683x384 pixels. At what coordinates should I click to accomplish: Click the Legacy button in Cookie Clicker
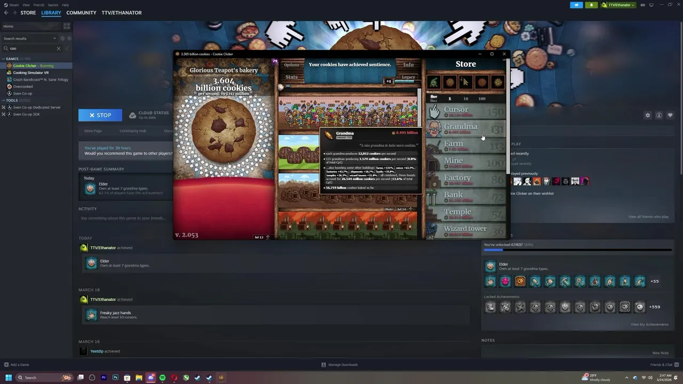click(408, 77)
